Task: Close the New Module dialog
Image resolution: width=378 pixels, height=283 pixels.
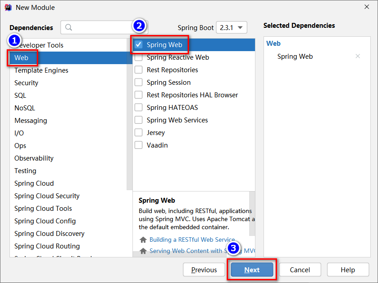Action: click(367, 7)
